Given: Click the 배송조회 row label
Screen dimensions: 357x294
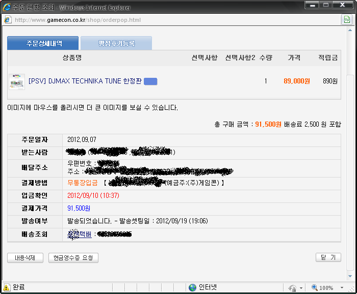Looking at the screenshot, I should (35, 234).
